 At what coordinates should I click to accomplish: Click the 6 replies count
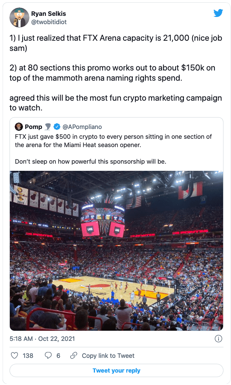pos(58,356)
